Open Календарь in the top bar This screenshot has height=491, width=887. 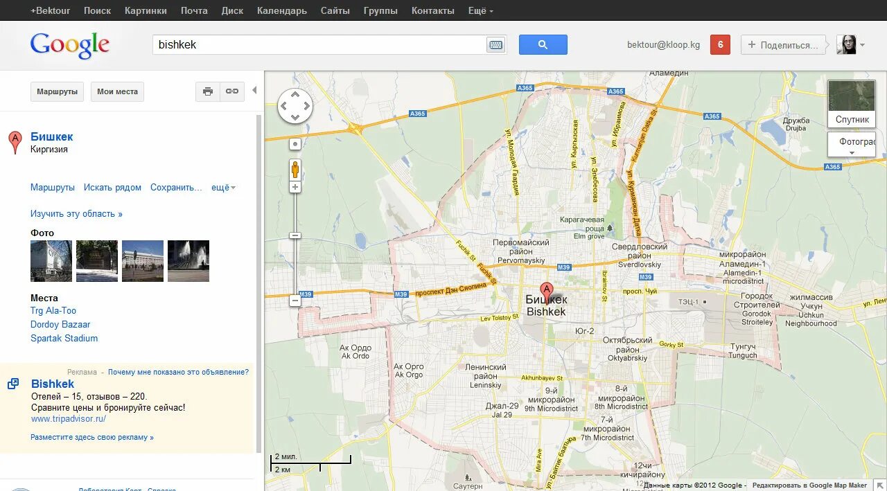[281, 10]
